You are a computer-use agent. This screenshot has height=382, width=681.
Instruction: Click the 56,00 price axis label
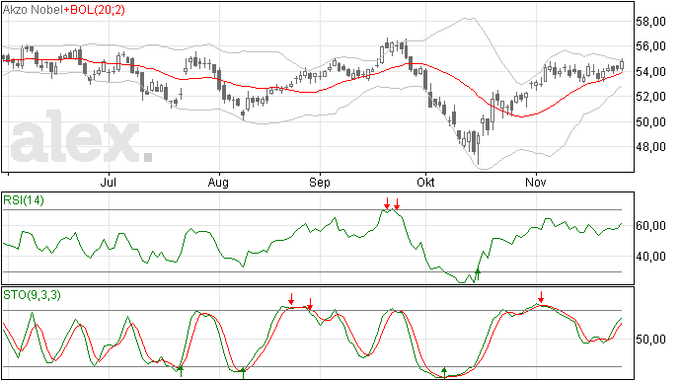coord(651,46)
